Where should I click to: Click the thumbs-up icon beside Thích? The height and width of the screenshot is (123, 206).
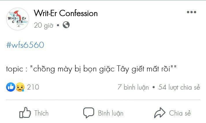pyautogui.click(x=25, y=113)
